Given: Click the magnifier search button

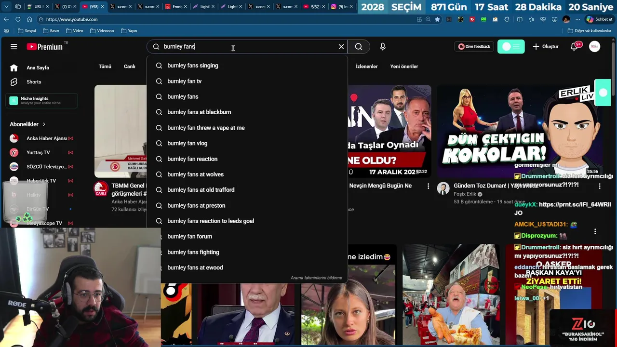Looking at the screenshot, I should click(x=359, y=47).
